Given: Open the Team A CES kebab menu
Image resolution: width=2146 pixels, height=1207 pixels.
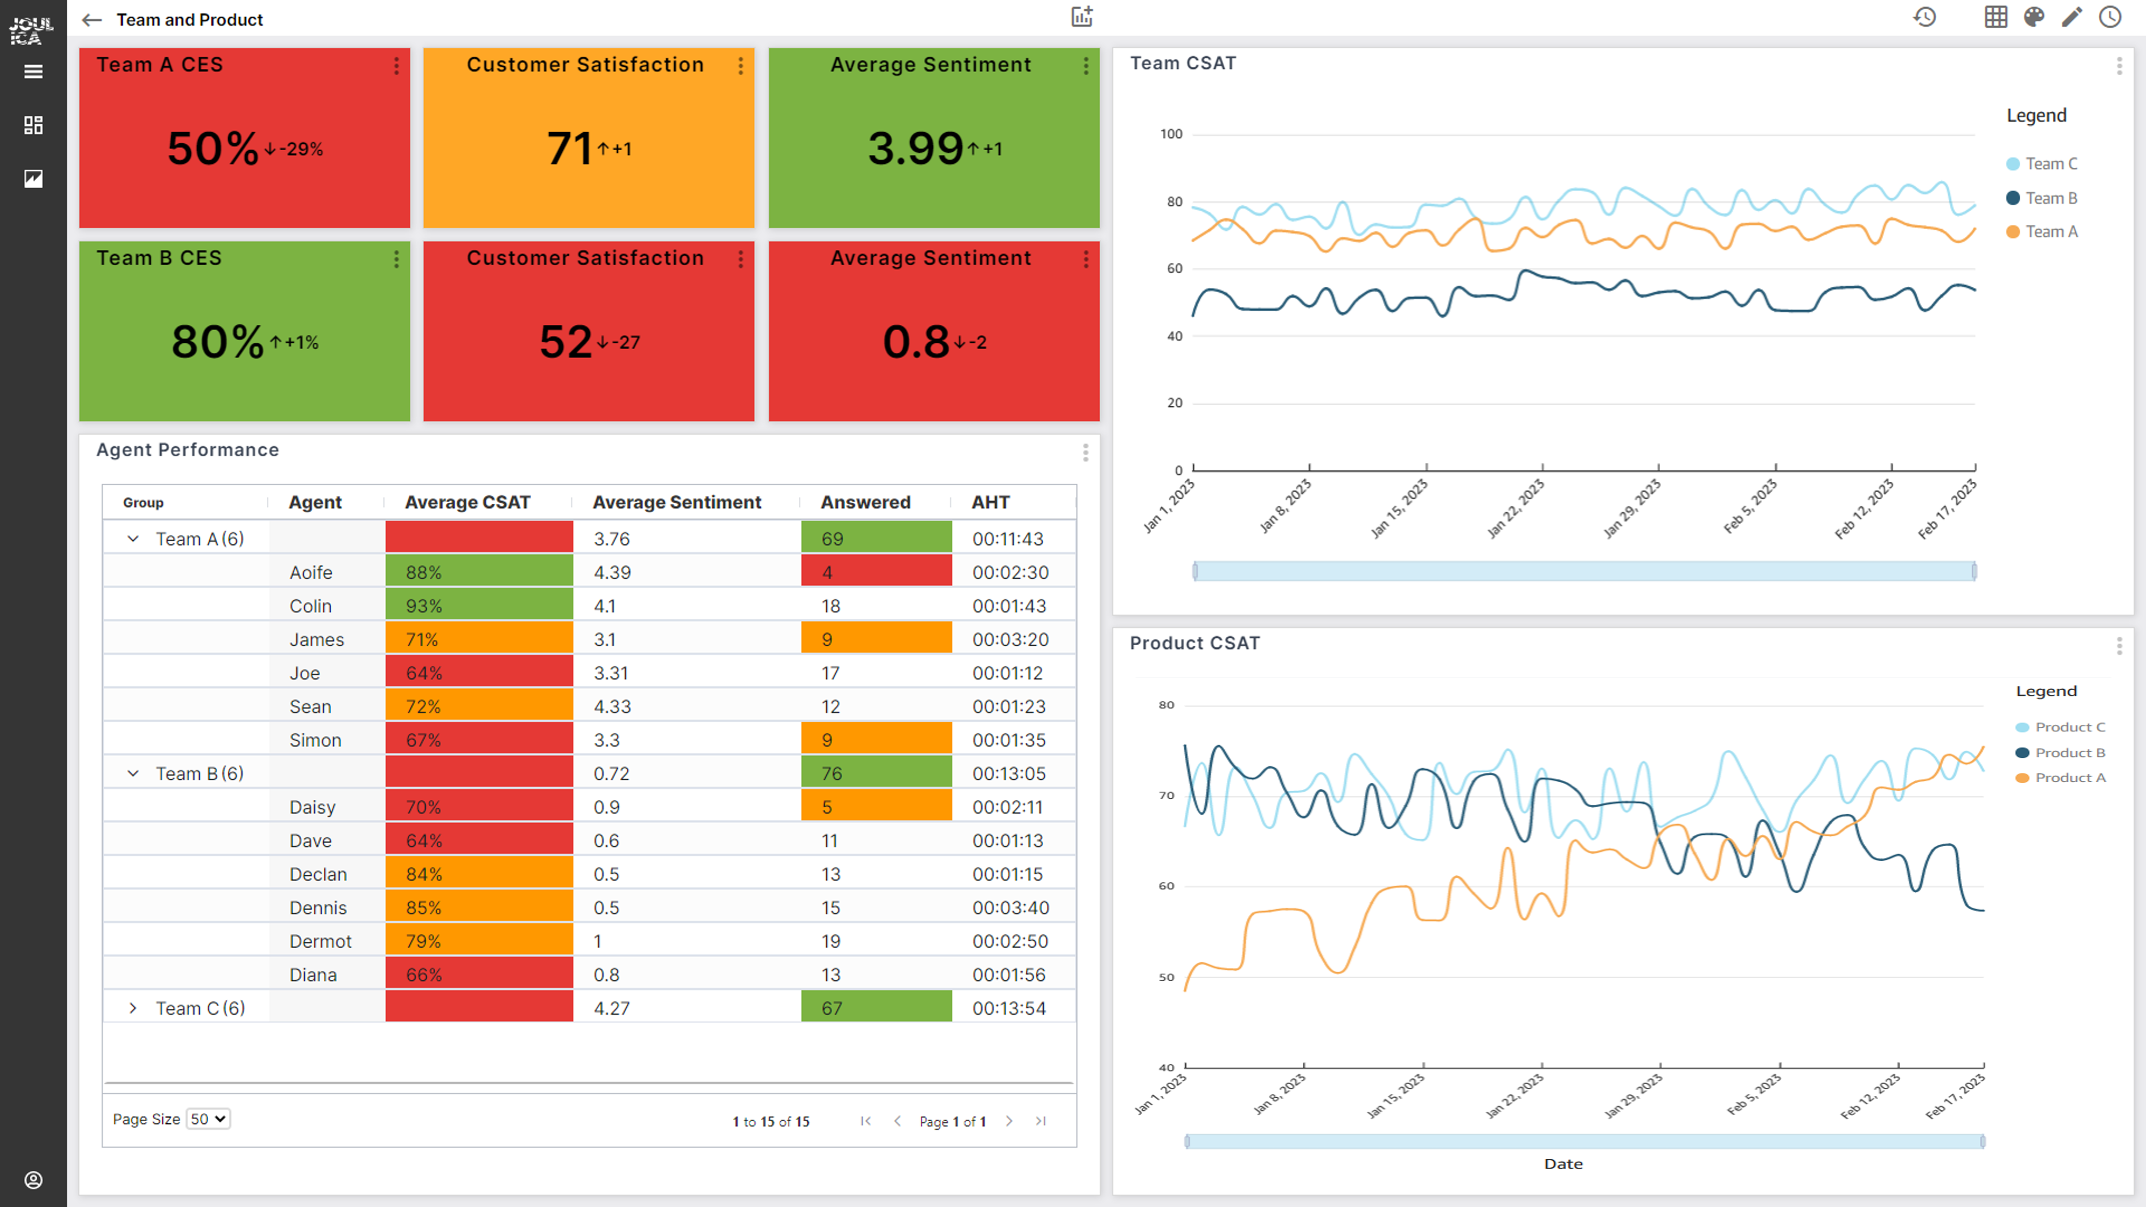Looking at the screenshot, I should [x=397, y=66].
